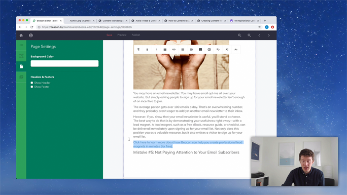Click the Background Color field
Screen dimensions: 347x195
click(x=64, y=64)
